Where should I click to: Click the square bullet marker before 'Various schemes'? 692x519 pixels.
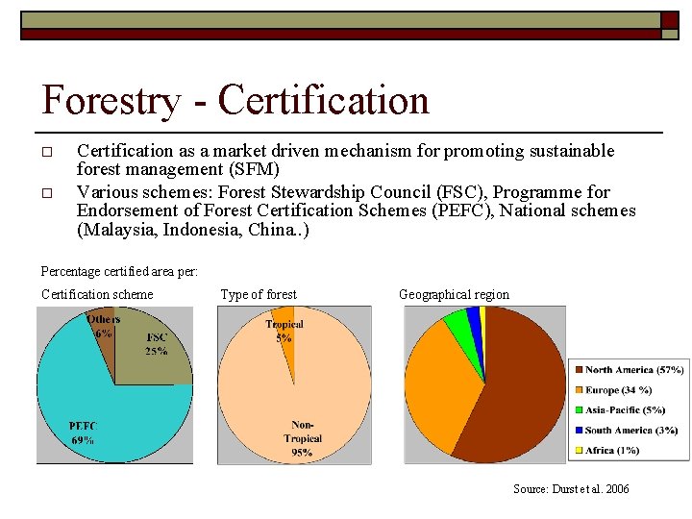47,193
